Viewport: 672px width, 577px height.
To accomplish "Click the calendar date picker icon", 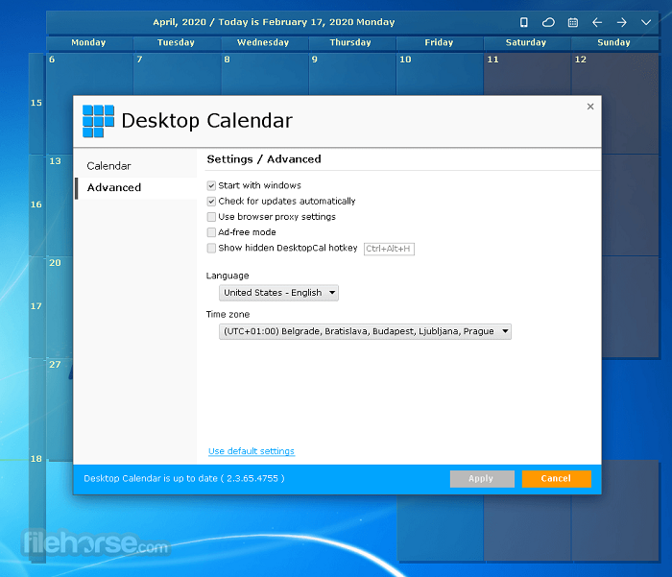I will pyautogui.click(x=573, y=22).
